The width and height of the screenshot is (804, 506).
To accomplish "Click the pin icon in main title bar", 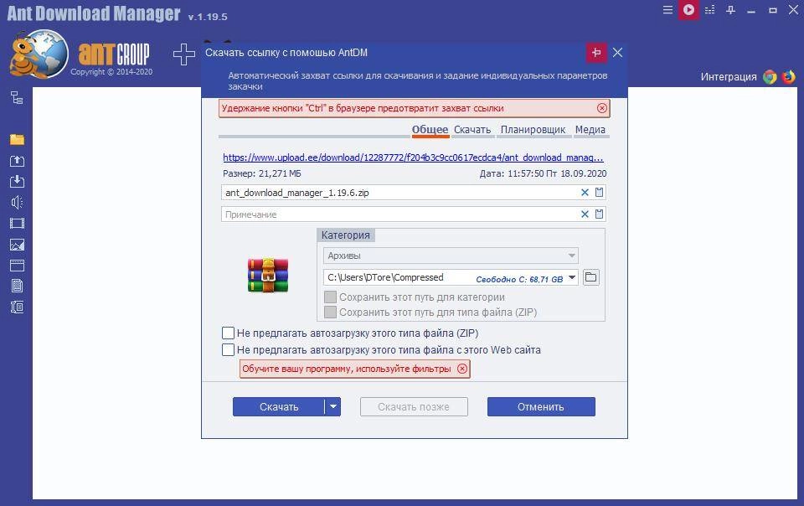I will click(730, 10).
